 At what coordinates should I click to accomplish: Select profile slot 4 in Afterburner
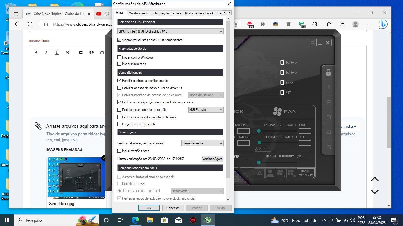pos(329,132)
